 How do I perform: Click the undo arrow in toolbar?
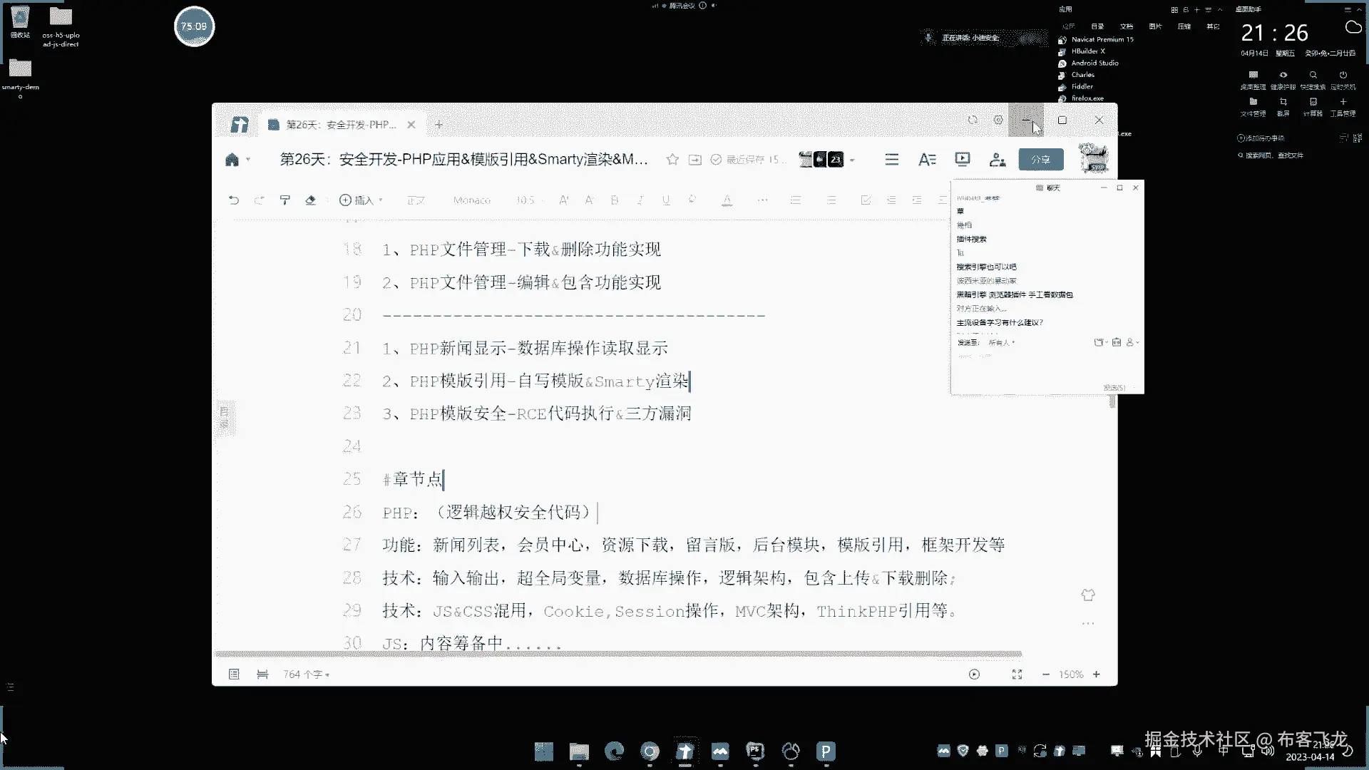pyautogui.click(x=234, y=200)
